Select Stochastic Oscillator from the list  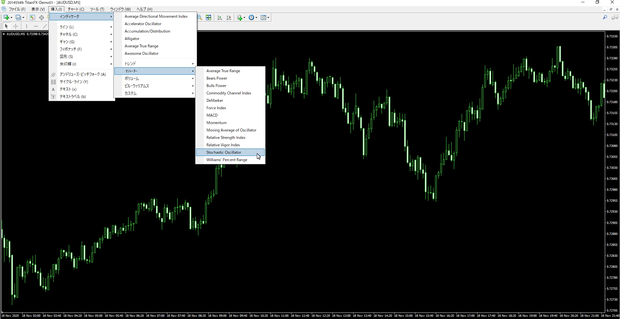(230, 152)
